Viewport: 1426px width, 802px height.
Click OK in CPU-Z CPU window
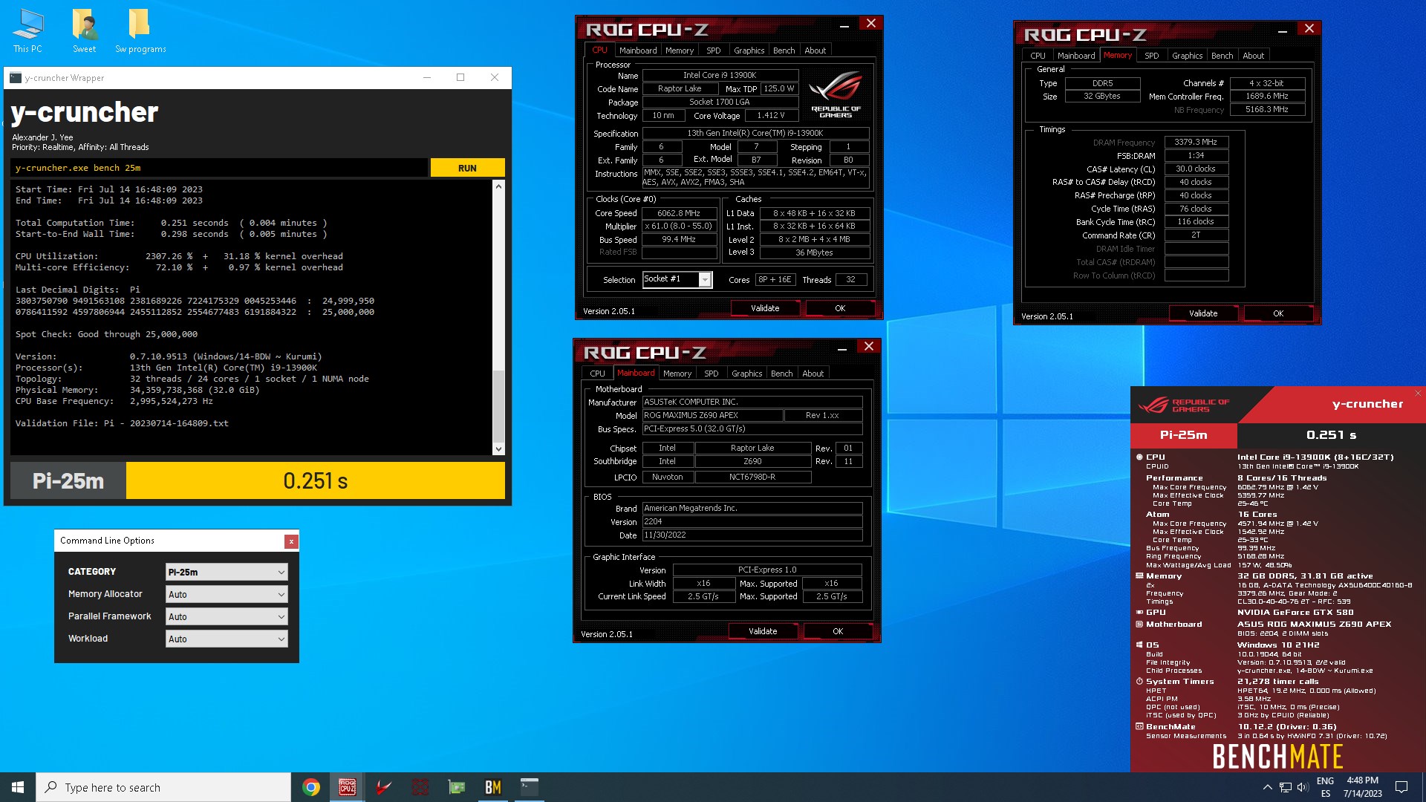click(840, 308)
